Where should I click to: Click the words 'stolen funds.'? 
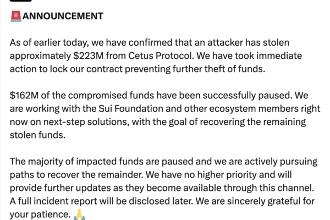tap(37, 135)
